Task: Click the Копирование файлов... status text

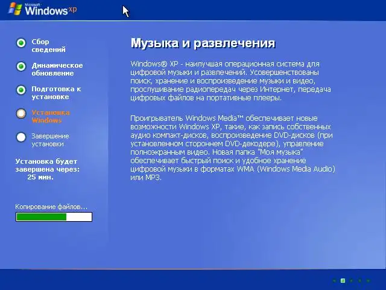Action: [x=51, y=207]
